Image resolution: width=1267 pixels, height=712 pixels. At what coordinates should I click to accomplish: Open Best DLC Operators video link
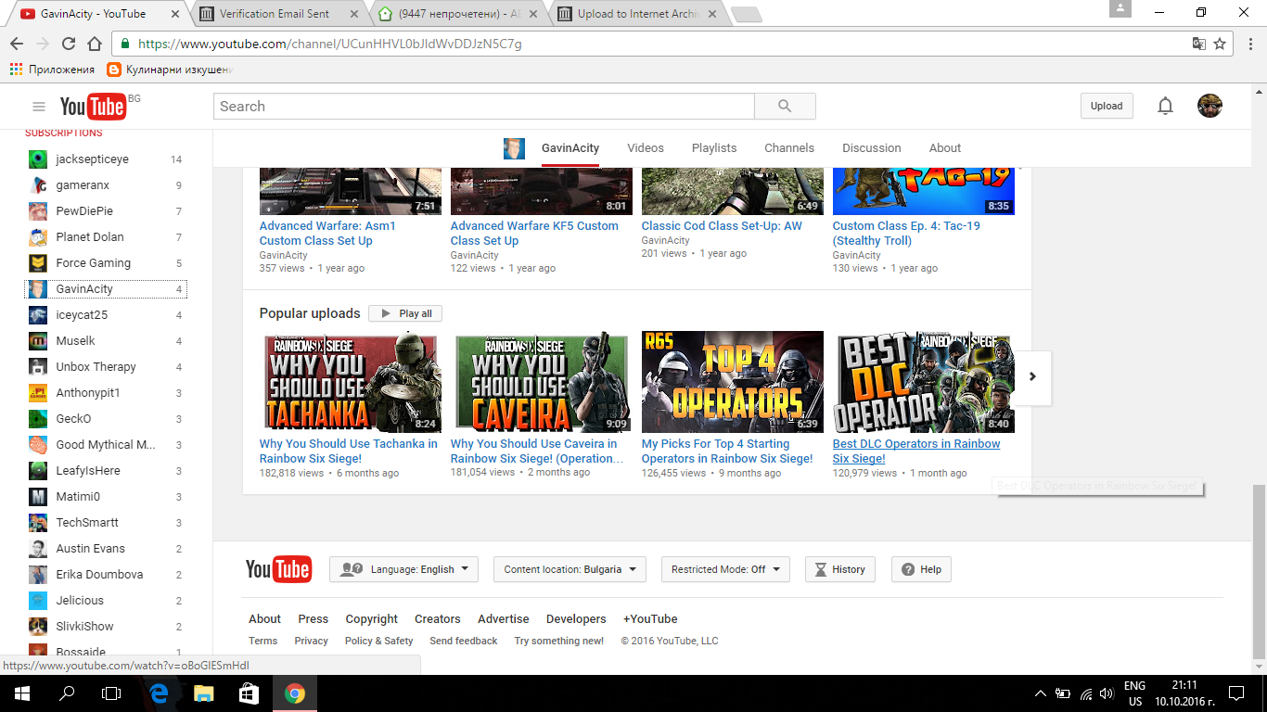[916, 451]
